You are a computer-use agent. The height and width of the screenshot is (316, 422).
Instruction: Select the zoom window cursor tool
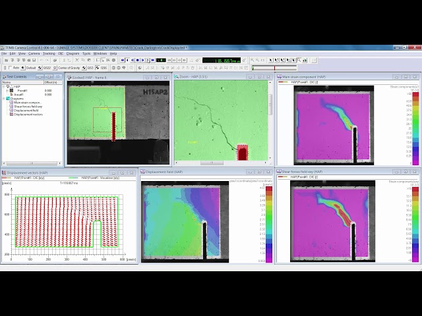299,60
